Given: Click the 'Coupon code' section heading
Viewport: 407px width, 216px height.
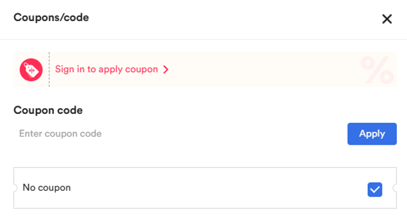Looking at the screenshot, I should pos(48,110).
